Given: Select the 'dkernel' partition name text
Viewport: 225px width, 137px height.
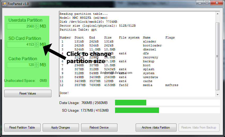Looking at the screenshot, I should [x=149, y=49].
